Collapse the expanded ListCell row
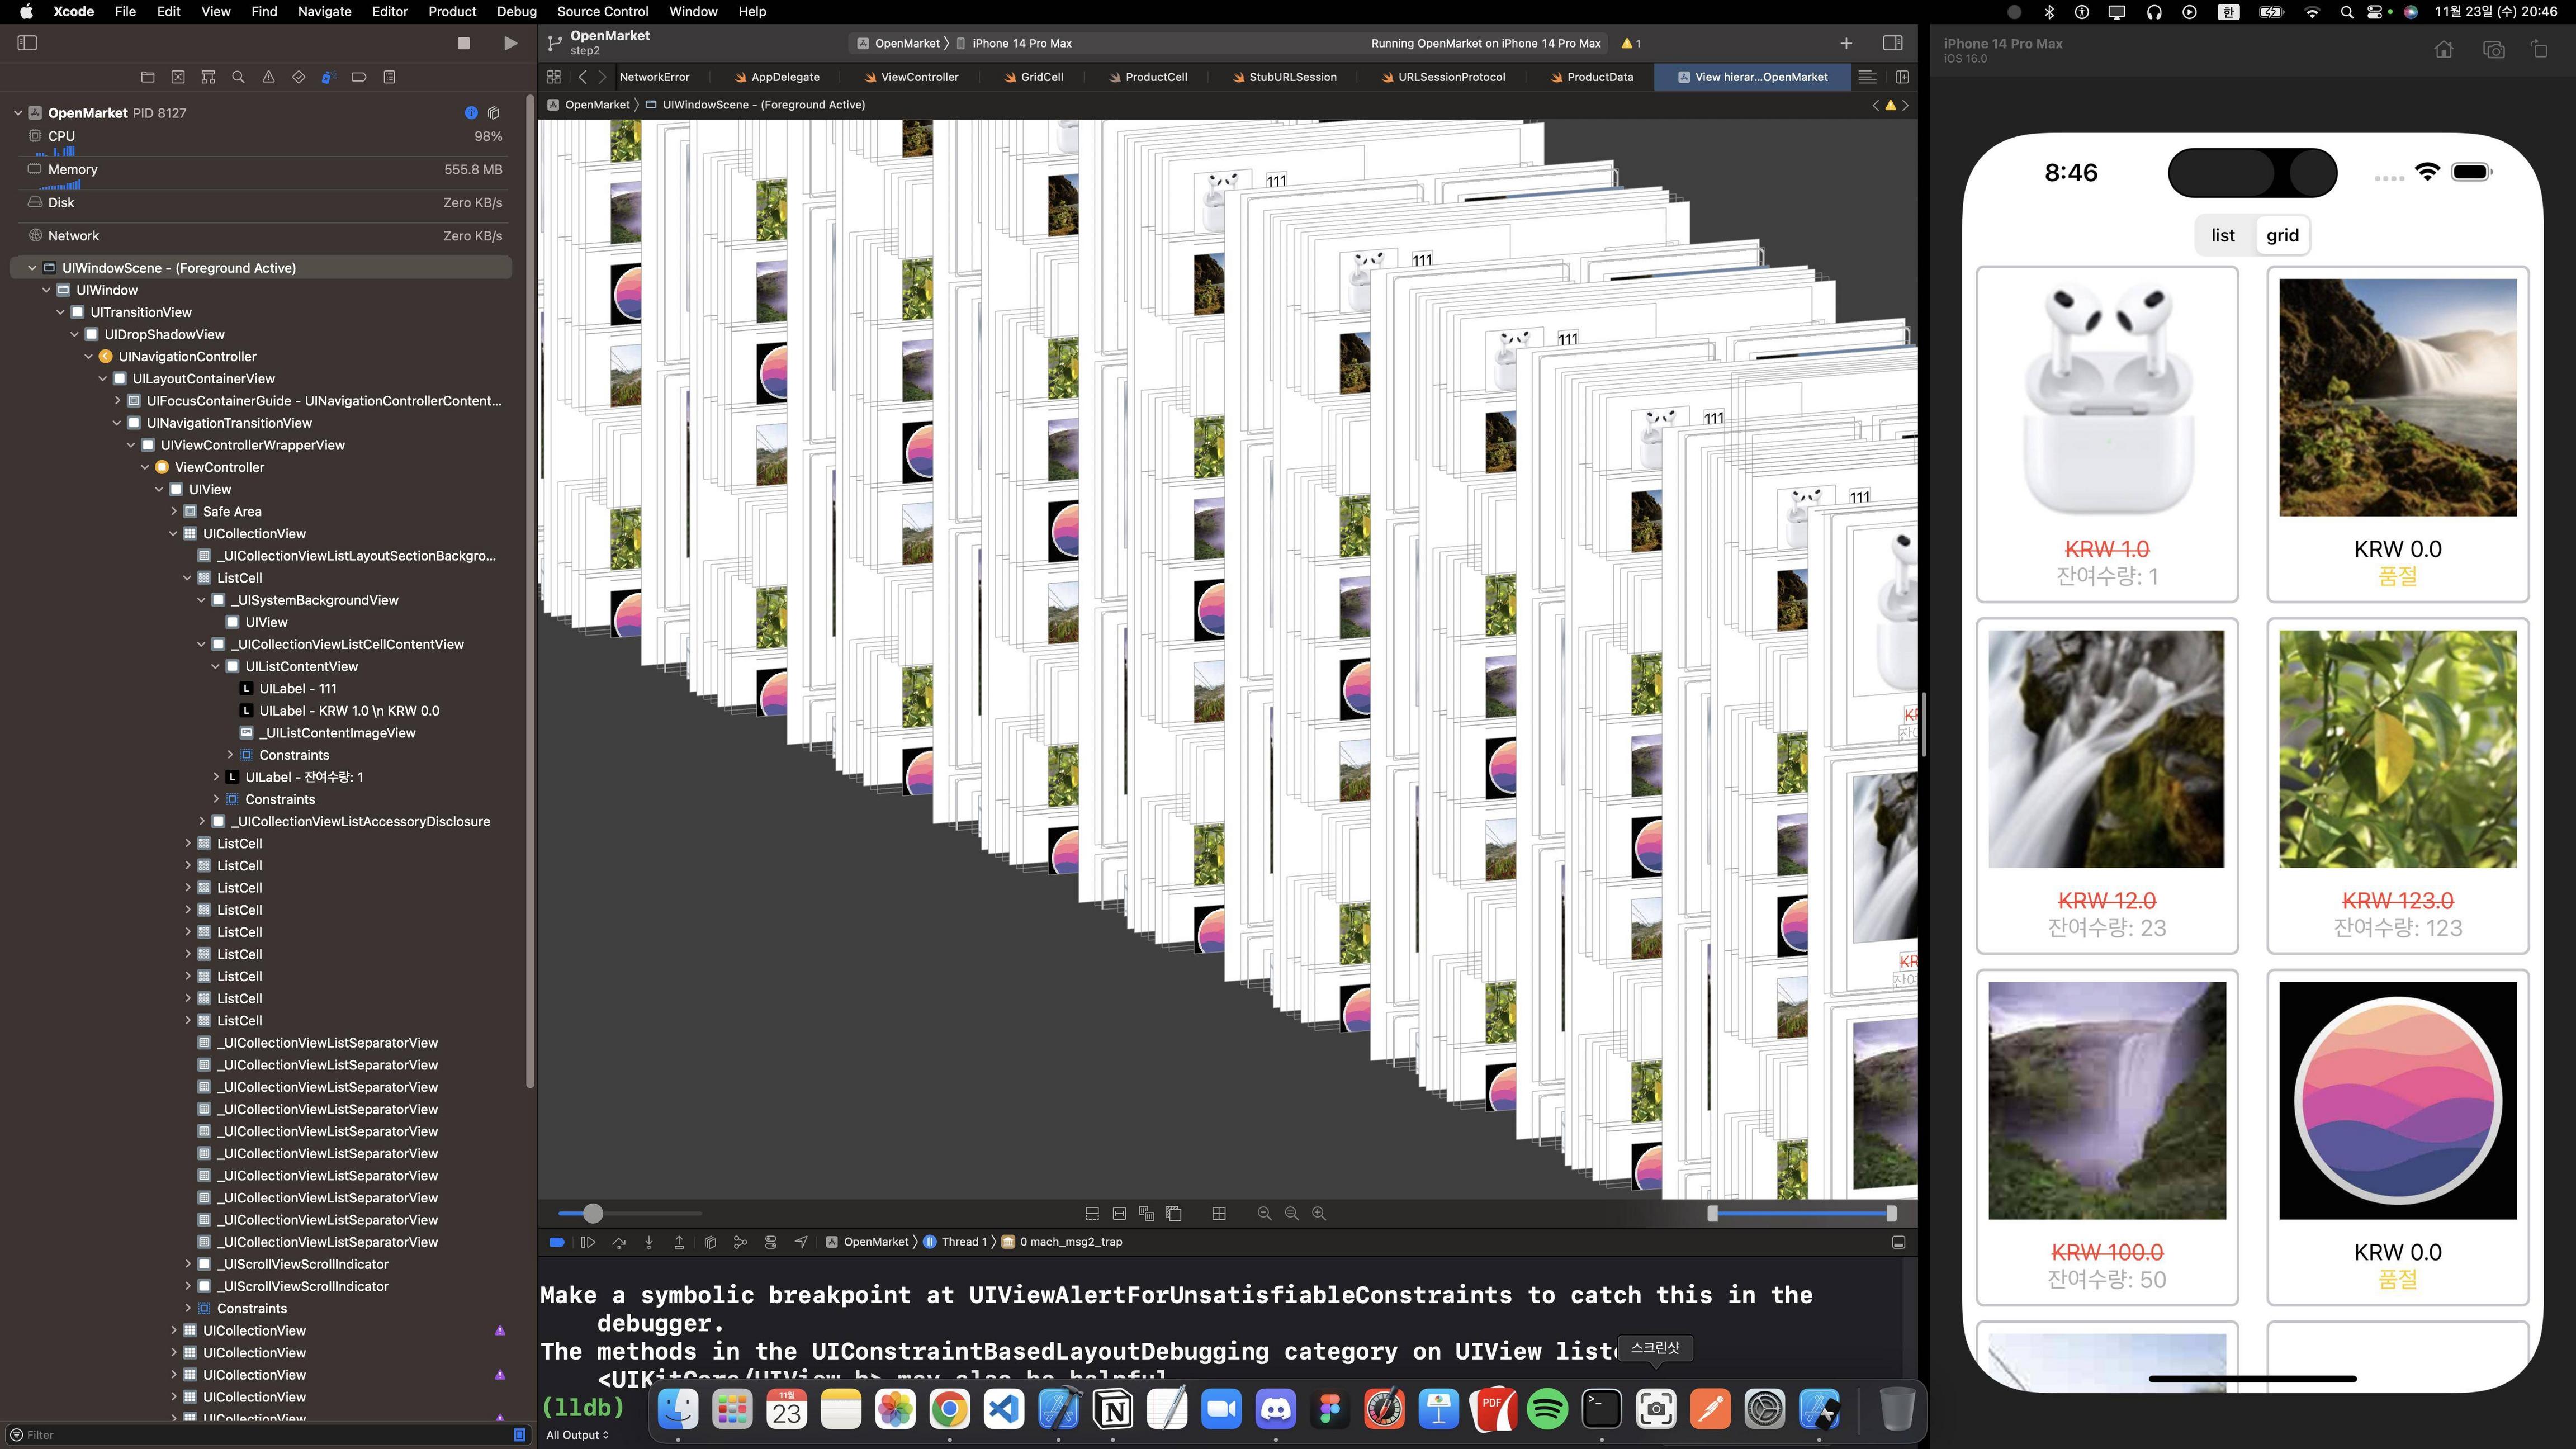This screenshot has width=2576, height=1449. (x=187, y=578)
